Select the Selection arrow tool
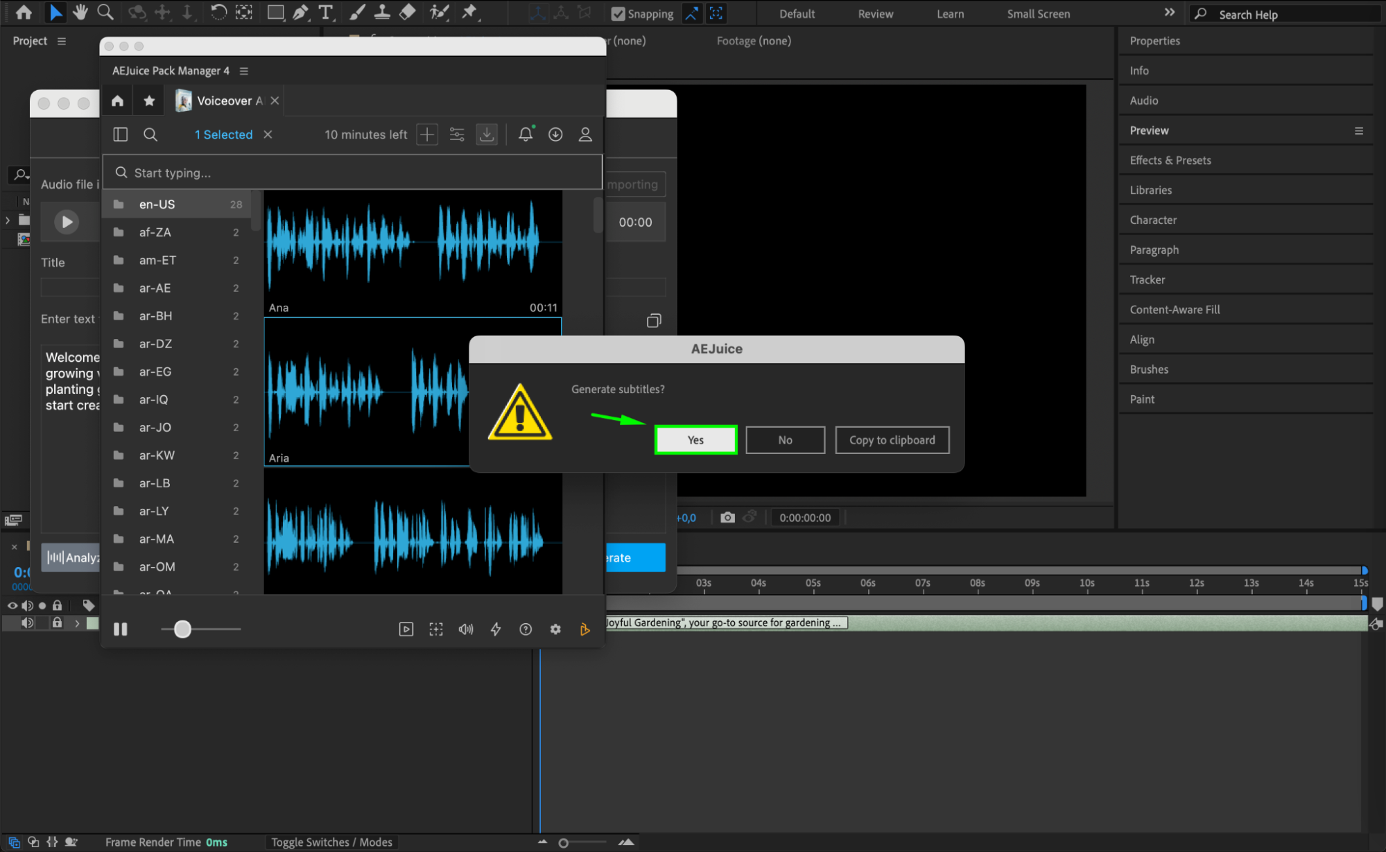The height and width of the screenshot is (852, 1386). coord(55,12)
